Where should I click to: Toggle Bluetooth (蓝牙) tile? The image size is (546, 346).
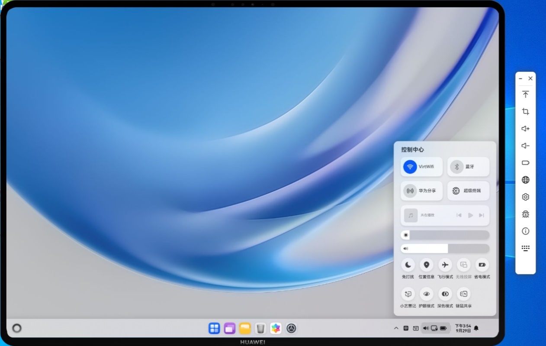click(468, 167)
